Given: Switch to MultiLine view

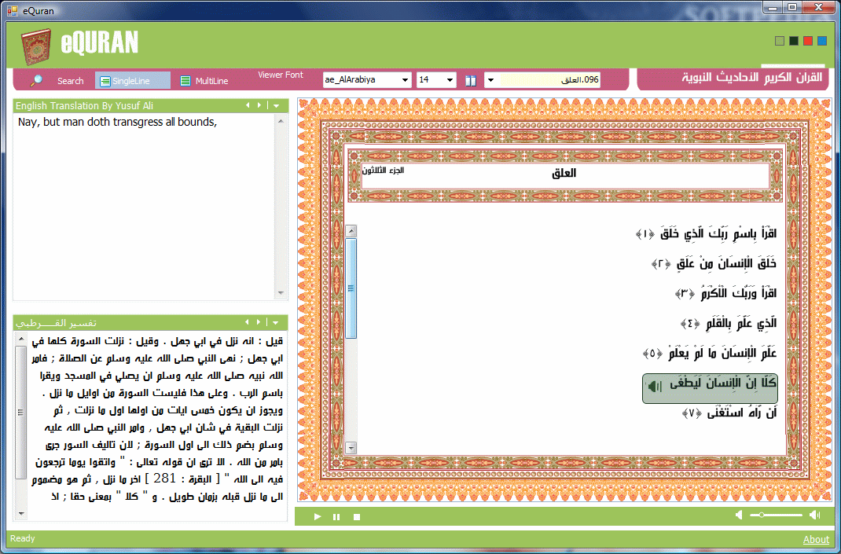Looking at the screenshot, I should point(204,81).
